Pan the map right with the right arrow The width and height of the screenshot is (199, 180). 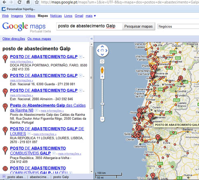click(x=106, y=50)
